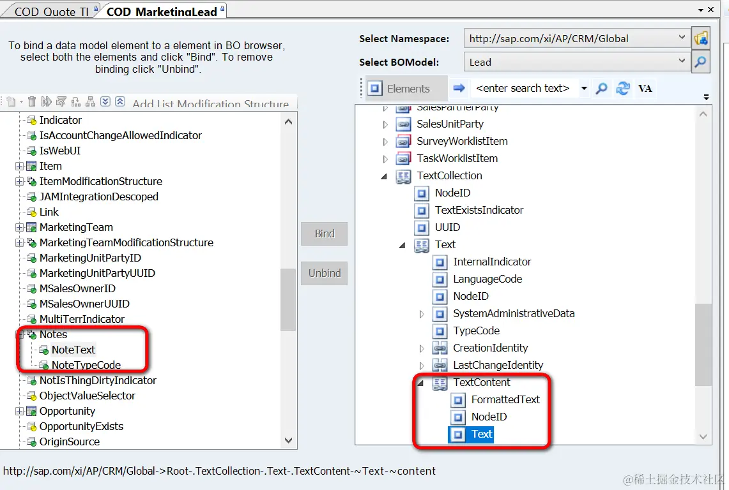Click Add List Modification Structure
729x490 pixels.
click(211, 103)
